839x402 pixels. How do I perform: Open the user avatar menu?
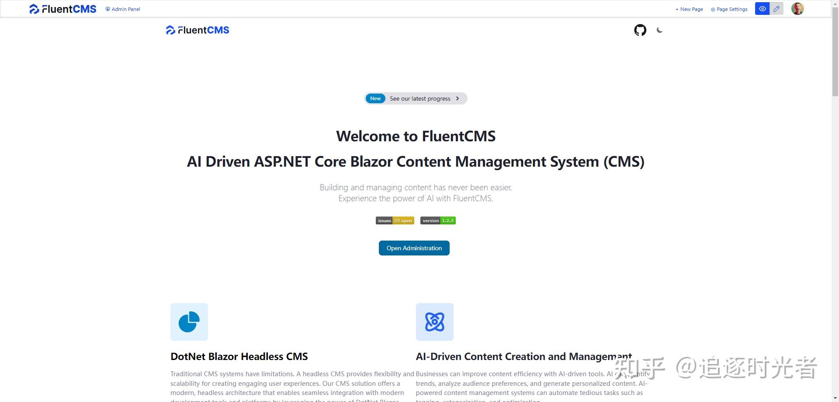click(797, 8)
